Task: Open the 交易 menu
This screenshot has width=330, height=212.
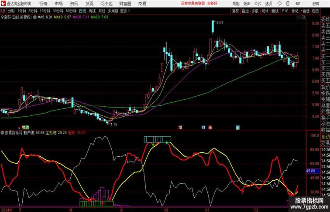Action: point(142,3)
